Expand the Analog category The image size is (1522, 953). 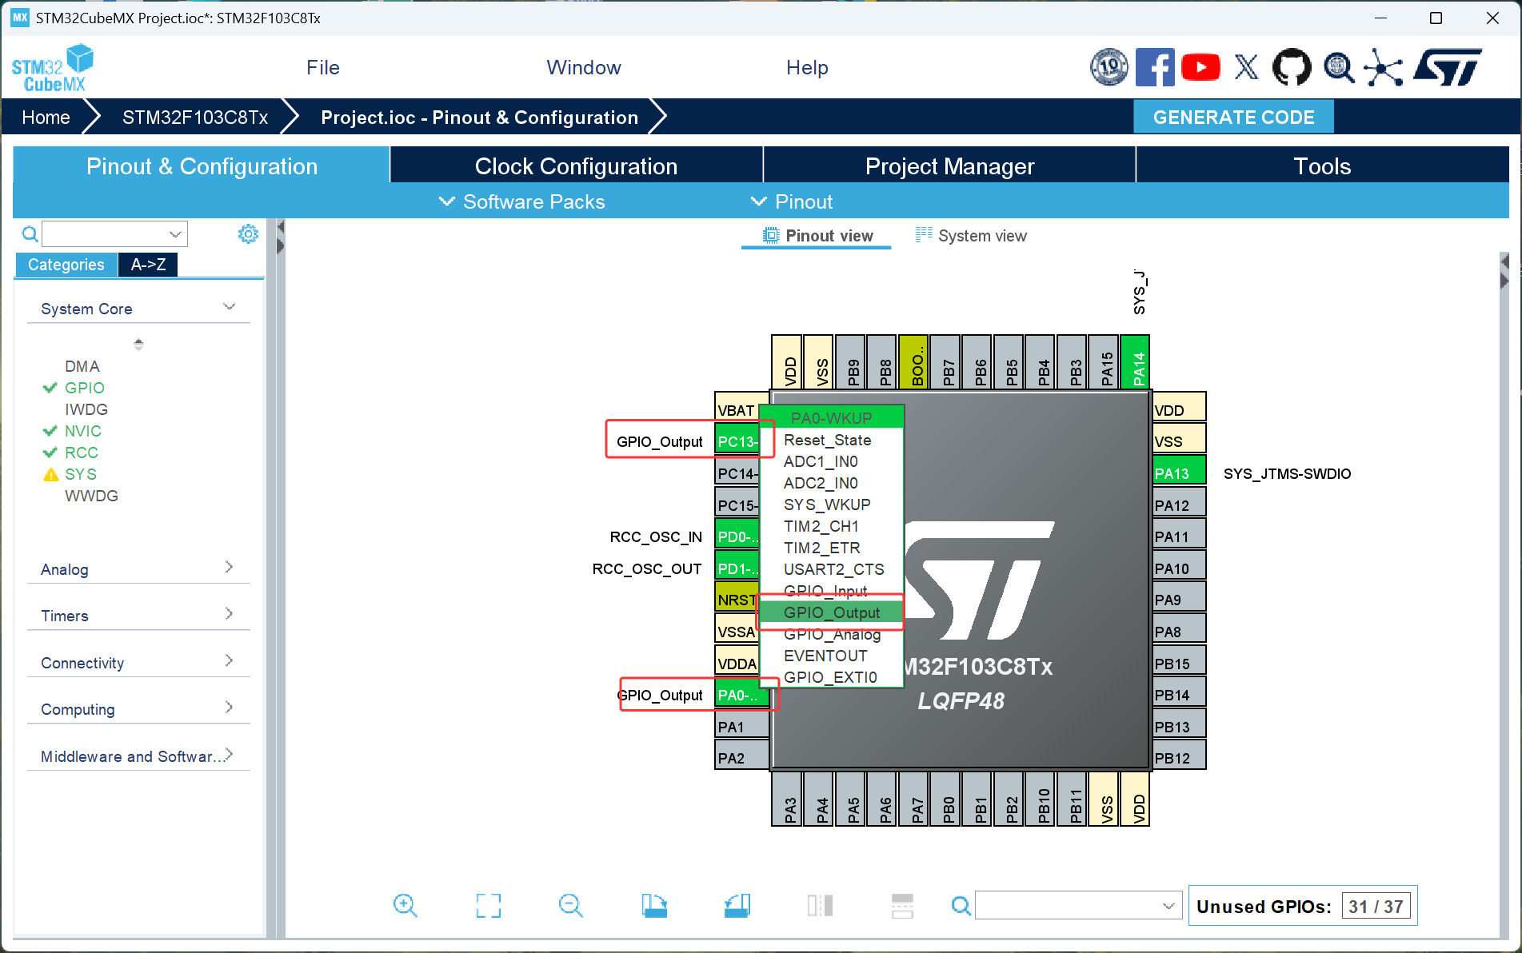point(138,569)
